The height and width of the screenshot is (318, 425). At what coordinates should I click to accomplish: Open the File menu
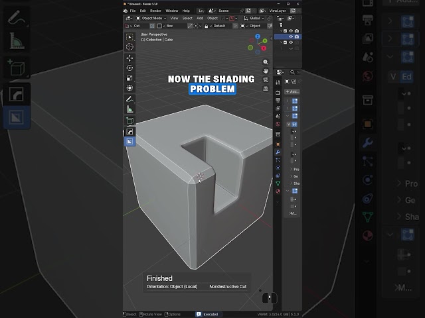(x=133, y=11)
